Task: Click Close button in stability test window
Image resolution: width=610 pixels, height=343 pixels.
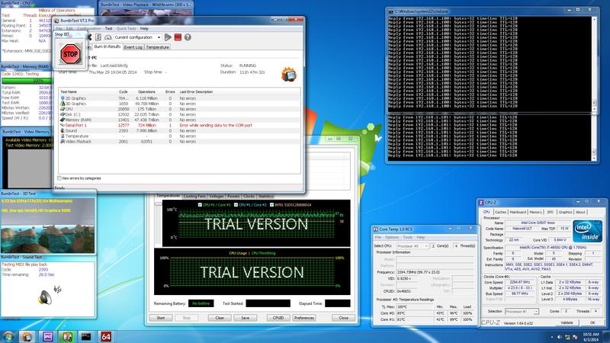Action: [x=344, y=318]
